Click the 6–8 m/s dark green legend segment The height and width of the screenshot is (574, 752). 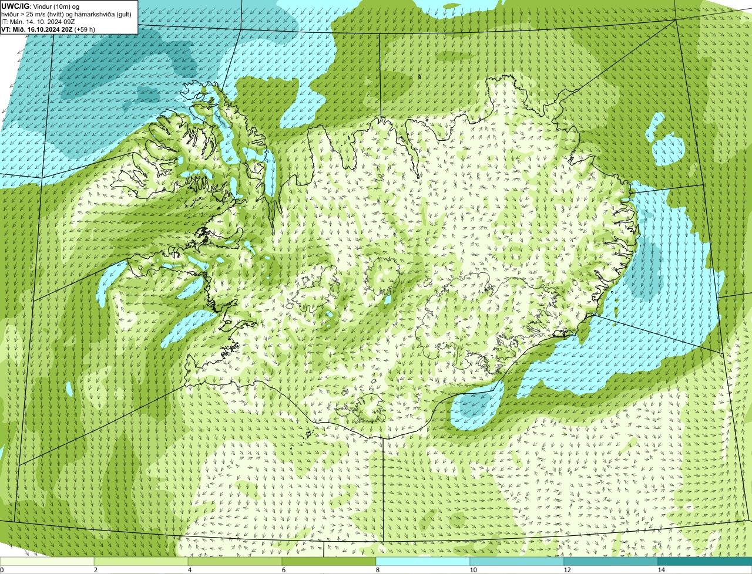329,561
